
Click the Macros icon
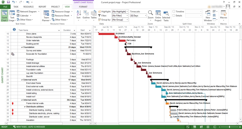[223, 15]
